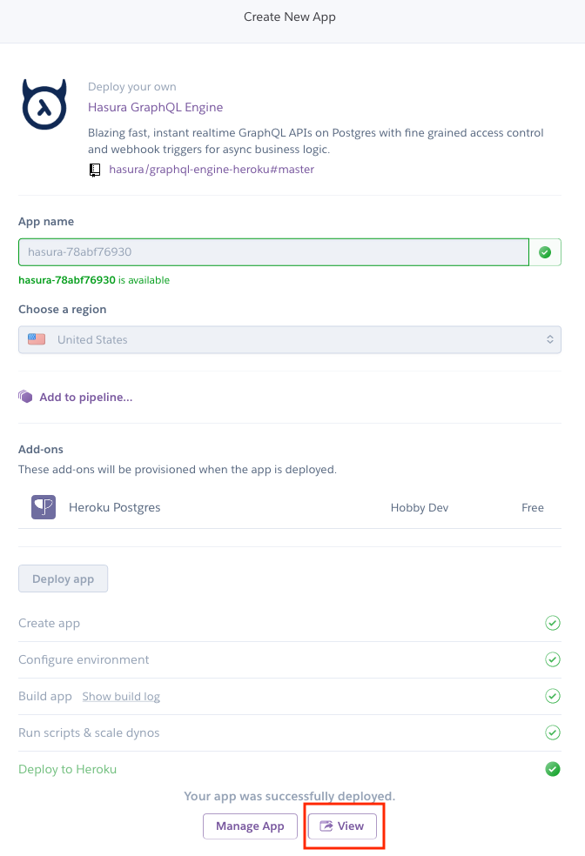Open the region dropdown showing United States
This screenshot has width=585, height=856.
point(290,339)
